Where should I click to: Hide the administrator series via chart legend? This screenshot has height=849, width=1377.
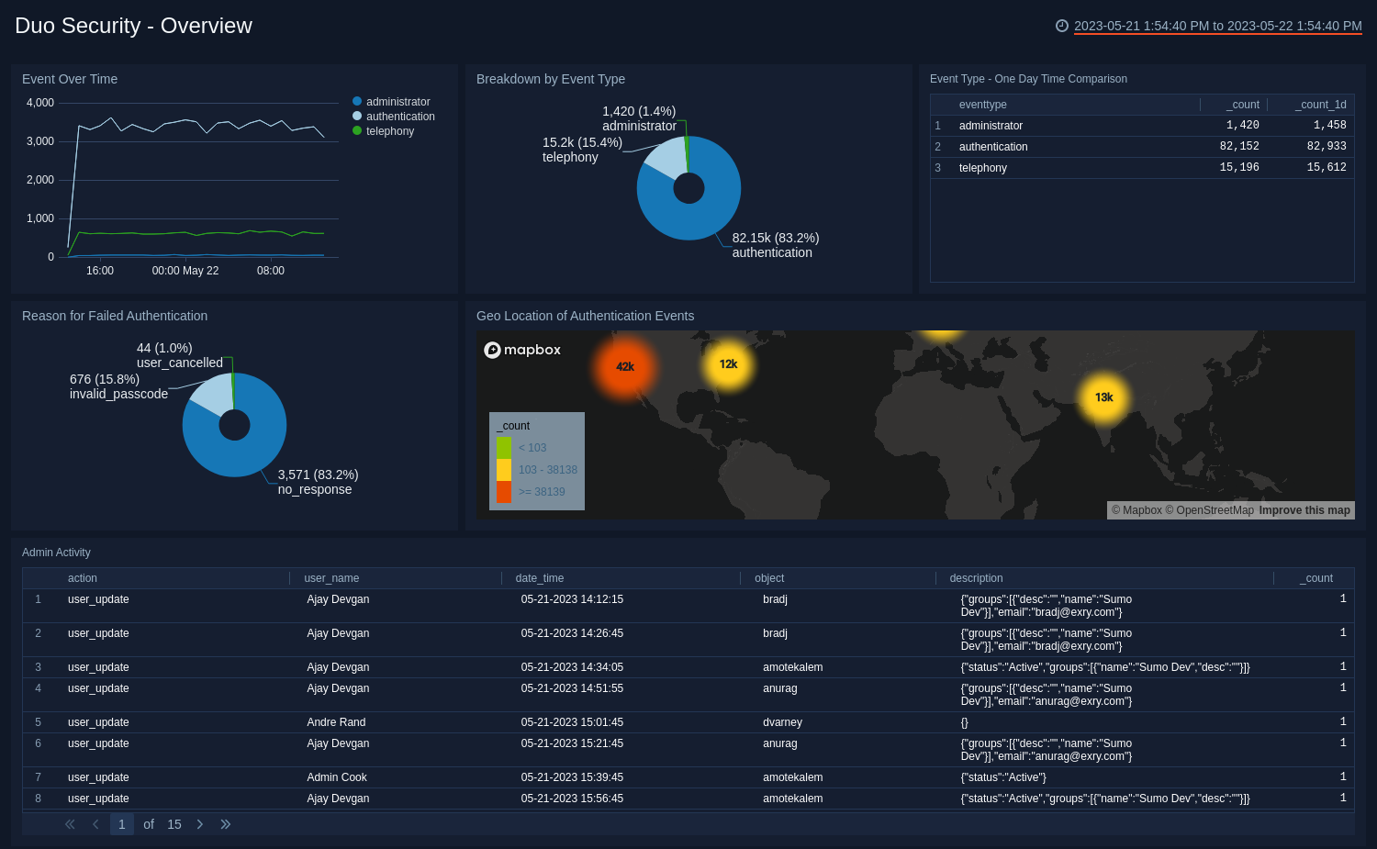click(x=396, y=102)
